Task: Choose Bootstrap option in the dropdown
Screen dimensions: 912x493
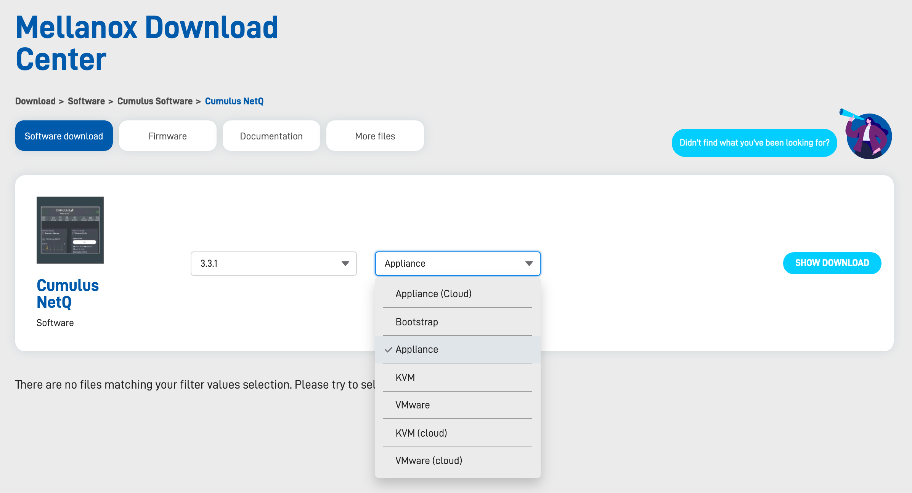Action: (x=417, y=322)
